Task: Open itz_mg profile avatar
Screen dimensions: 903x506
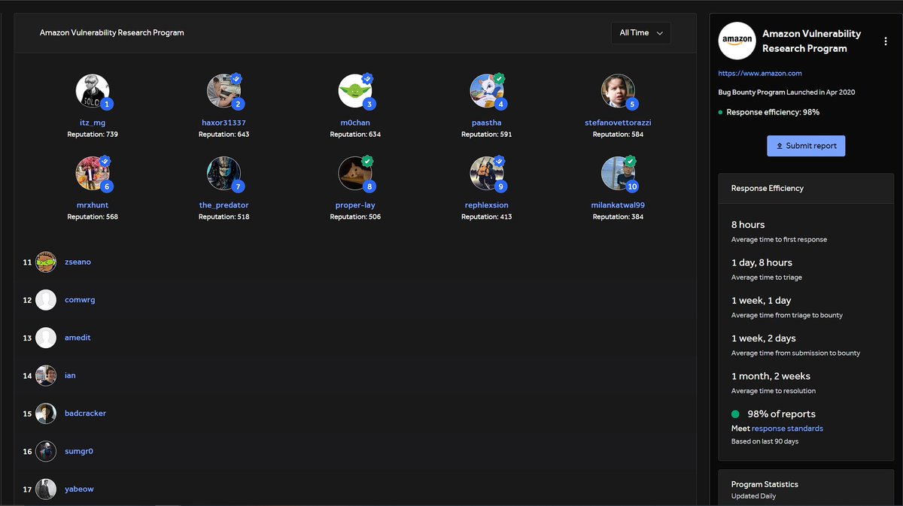Action: [x=92, y=91]
